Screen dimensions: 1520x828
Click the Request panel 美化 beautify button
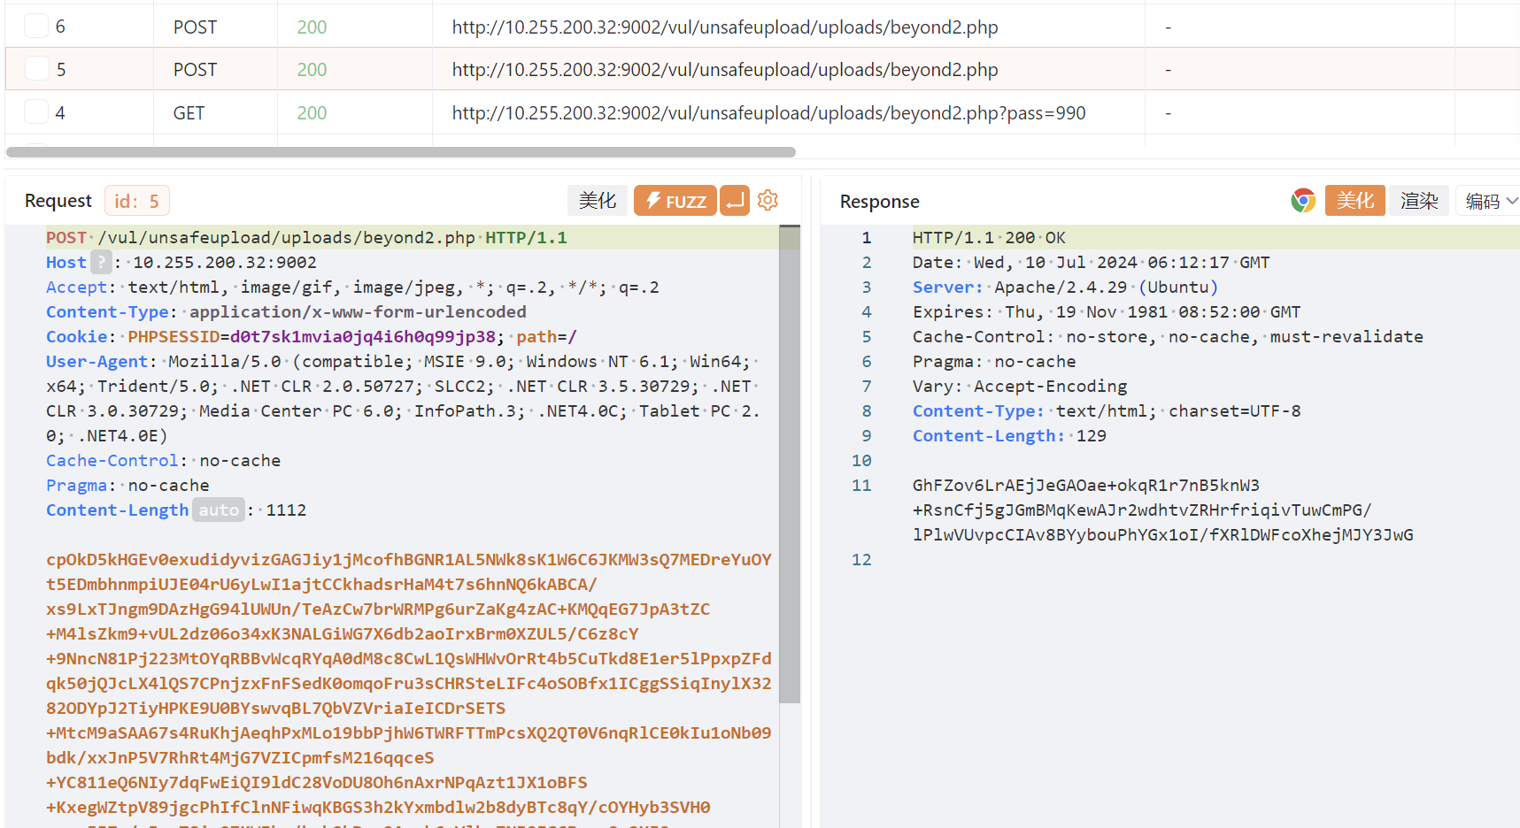click(598, 201)
